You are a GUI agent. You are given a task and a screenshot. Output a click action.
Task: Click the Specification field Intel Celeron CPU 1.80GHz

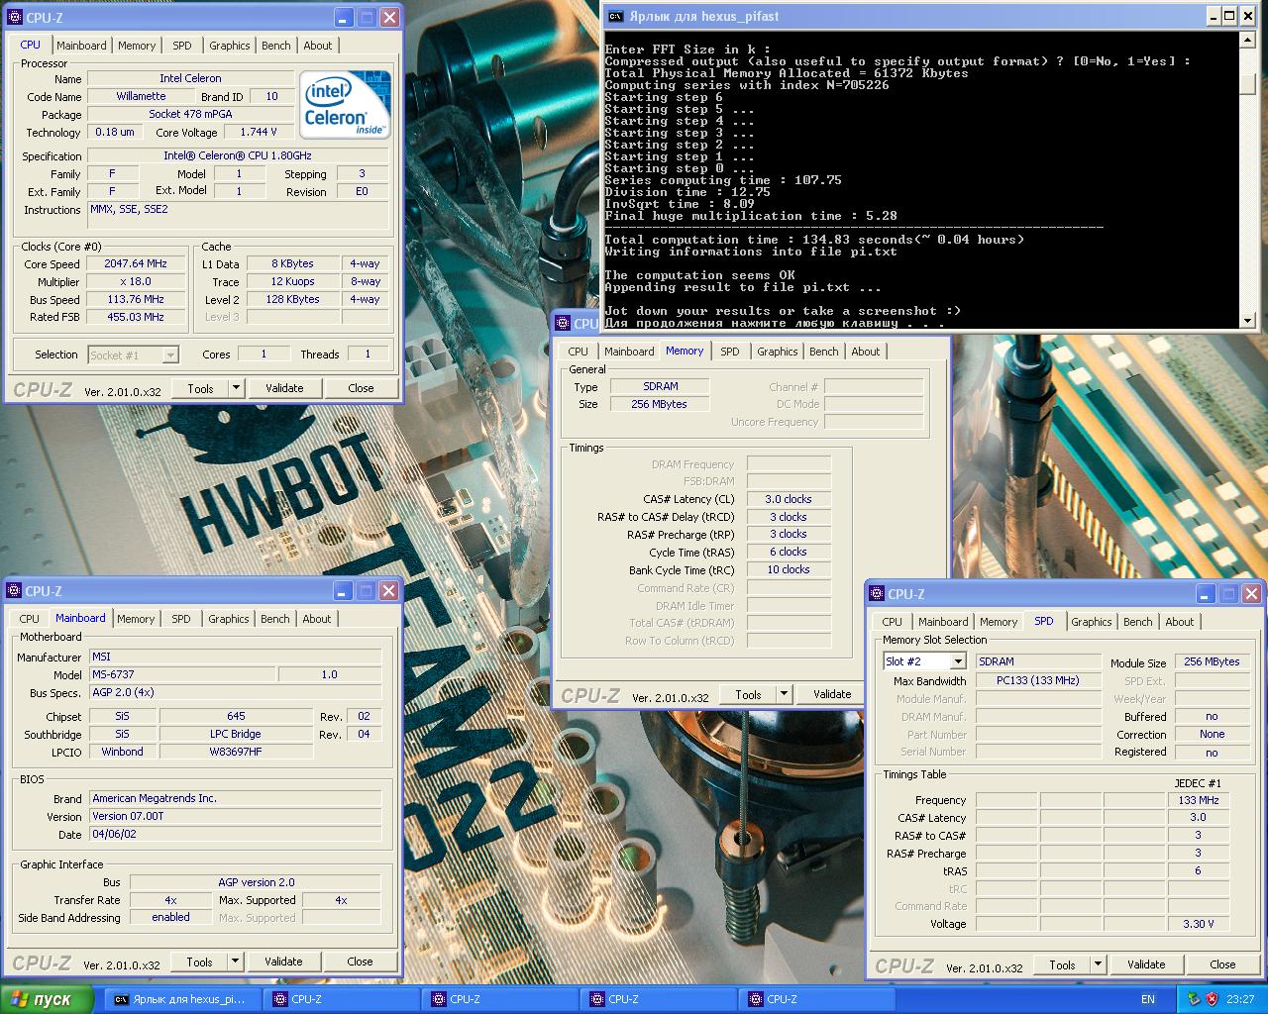click(238, 155)
